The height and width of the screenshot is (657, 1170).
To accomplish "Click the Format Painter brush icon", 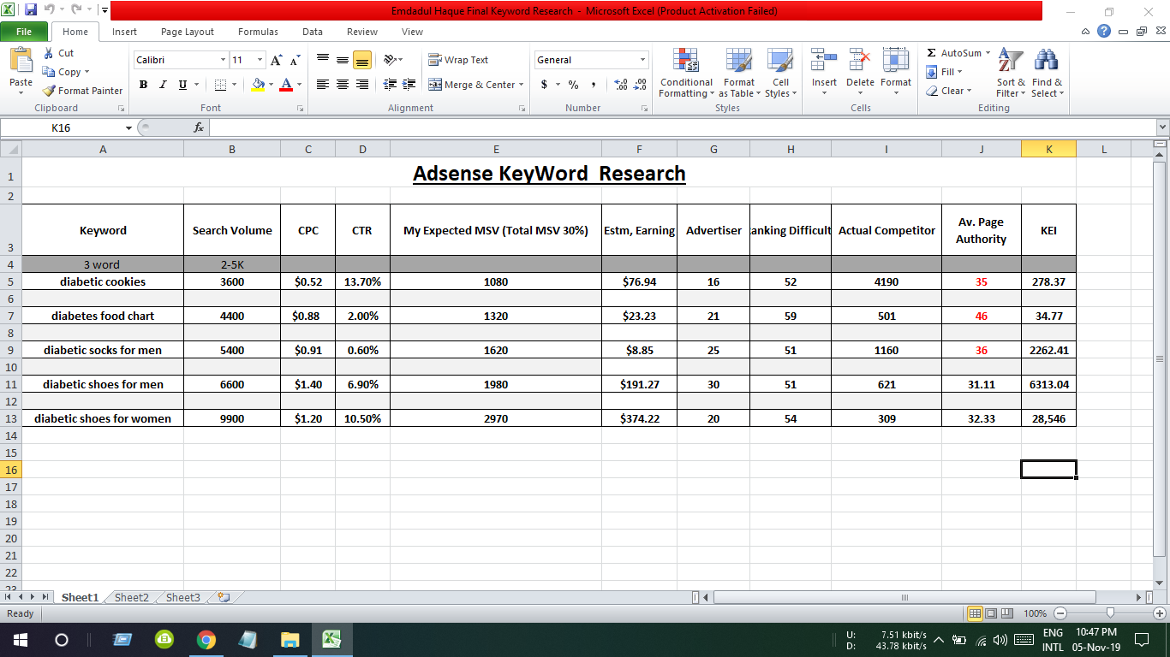I will (50, 91).
